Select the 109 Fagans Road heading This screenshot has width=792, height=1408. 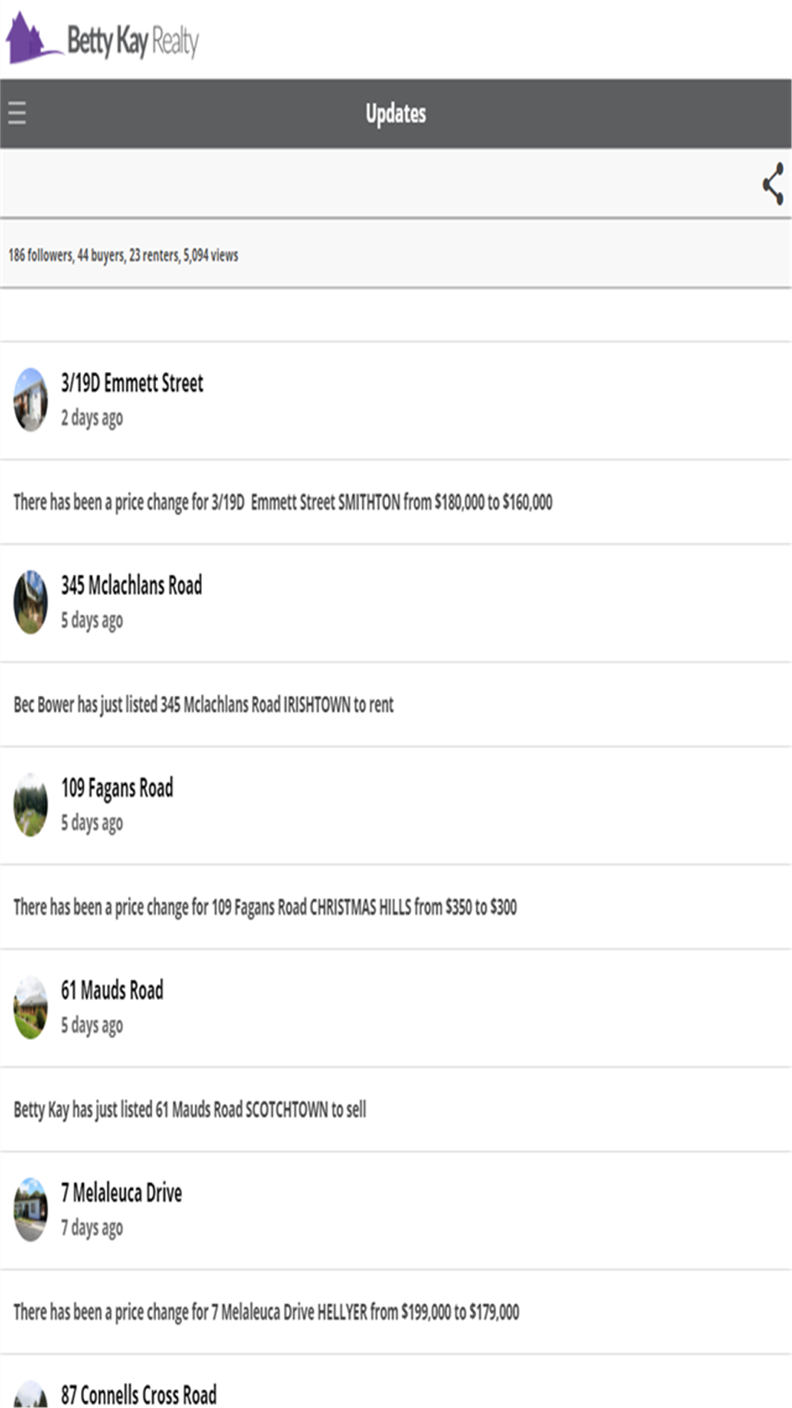click(x=117, y=788)
